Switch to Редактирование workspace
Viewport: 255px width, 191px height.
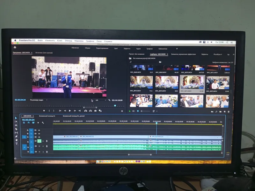tap(102, 48)
